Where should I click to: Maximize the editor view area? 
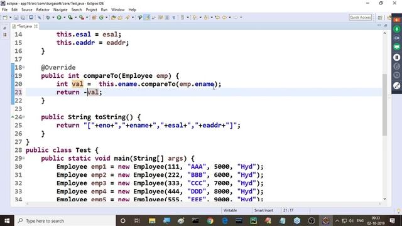pyautogui.click(x=386, y=25)
